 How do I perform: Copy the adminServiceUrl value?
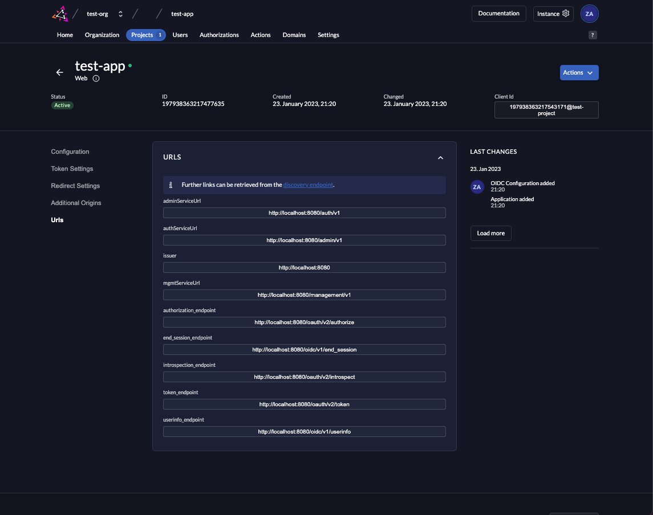click(304, 212)
